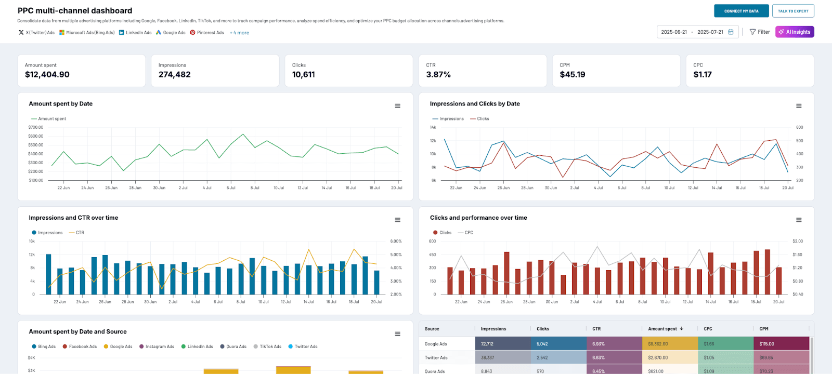Screen dimensions: 832x374
Task: Click the LinkedIn Ads logo icon
Action: [122, 32]
